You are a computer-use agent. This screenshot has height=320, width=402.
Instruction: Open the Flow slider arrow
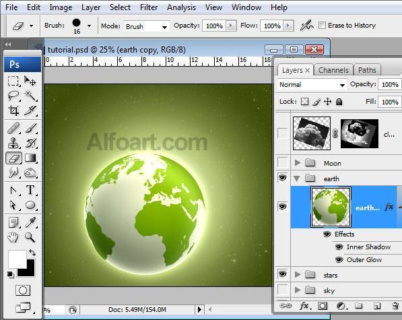pyautogui.click(x=288, y=26)
